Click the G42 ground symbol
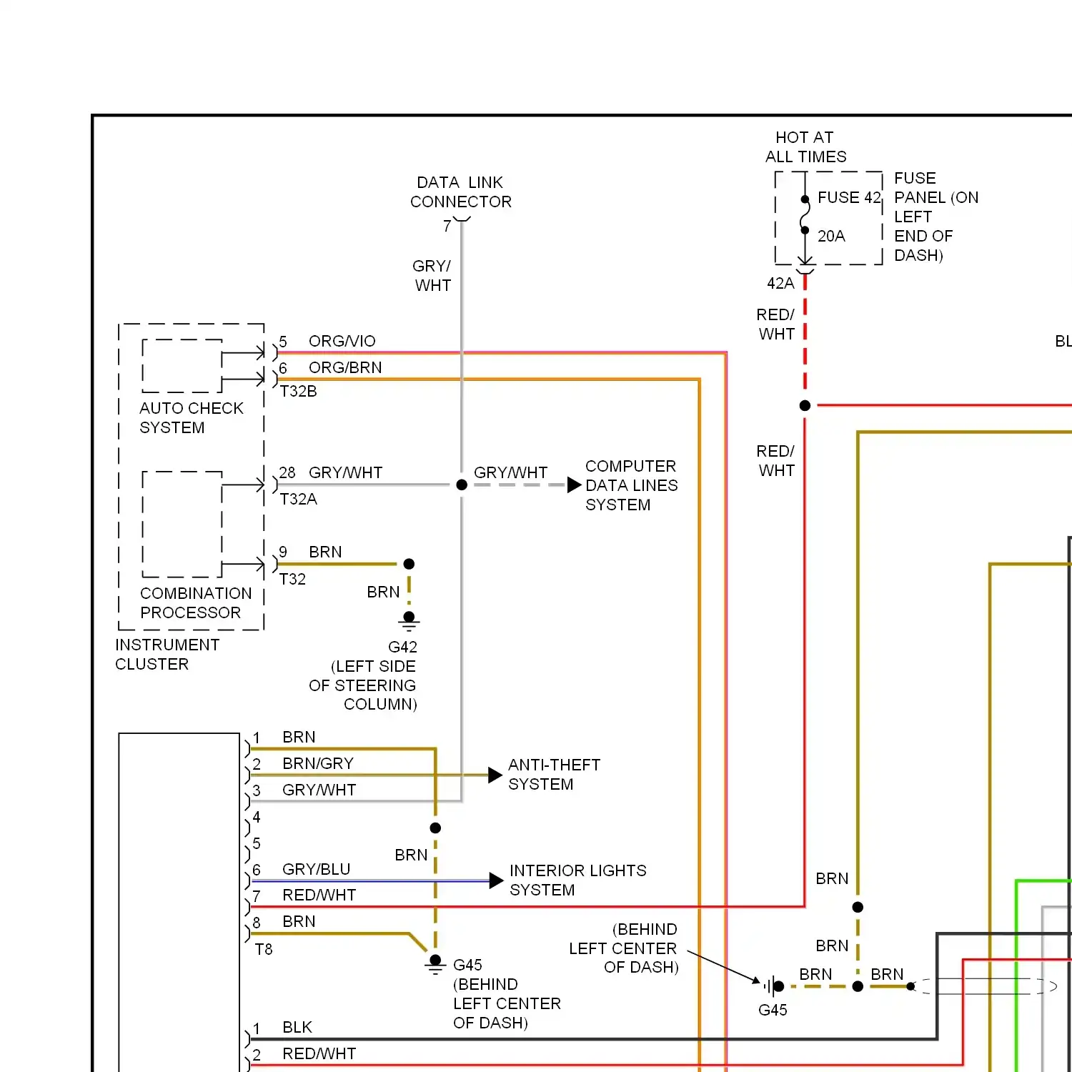Image resolution: width=1072 pixels, height=1072 pixels. coord(409,621)
